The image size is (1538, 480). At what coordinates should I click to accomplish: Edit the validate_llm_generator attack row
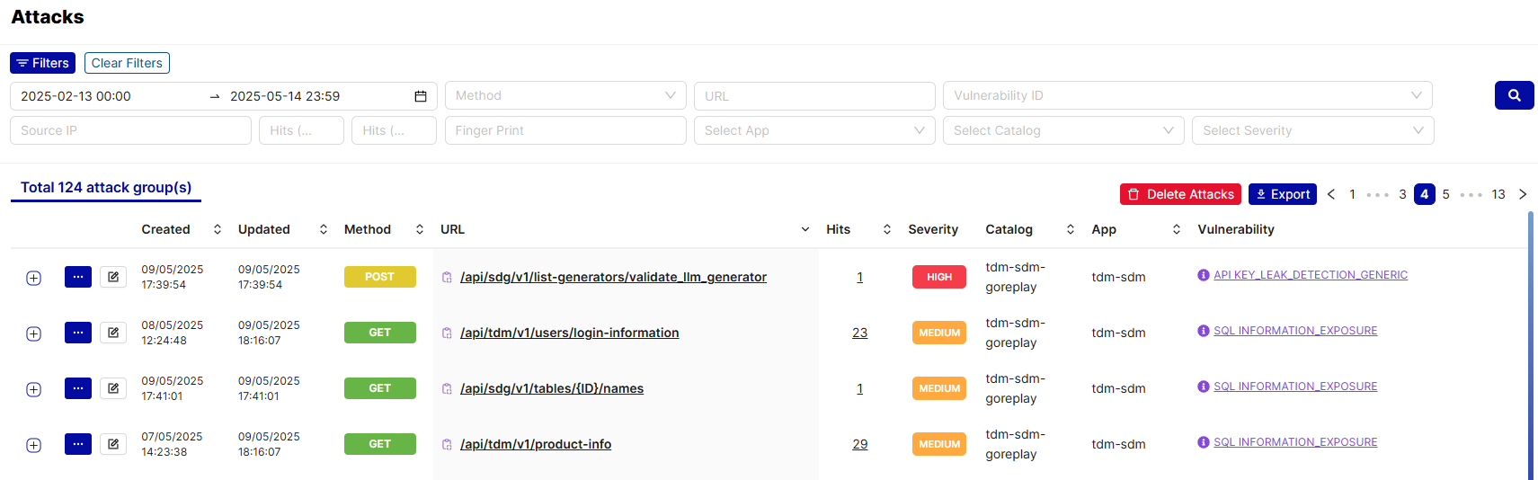pos(113,277)
